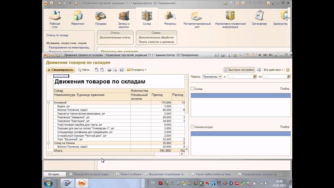Image resolution: width=334 pixels, height=188 pixels.
Task: Click the Сформировать report button
Action: click(x=61, y=70)
